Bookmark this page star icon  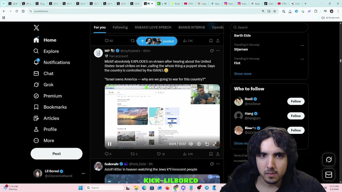(274, 11)
